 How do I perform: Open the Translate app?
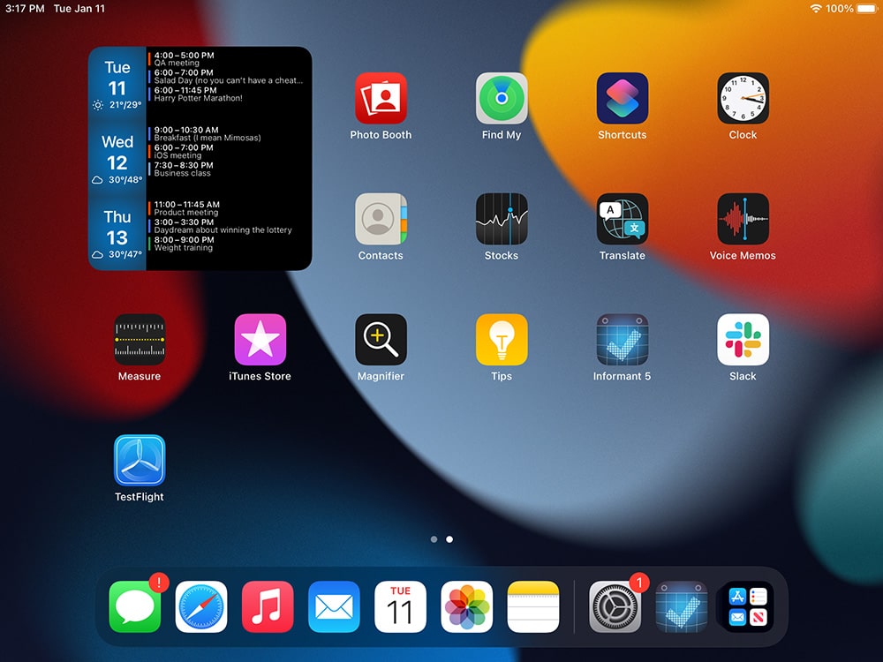pos(623,219)
